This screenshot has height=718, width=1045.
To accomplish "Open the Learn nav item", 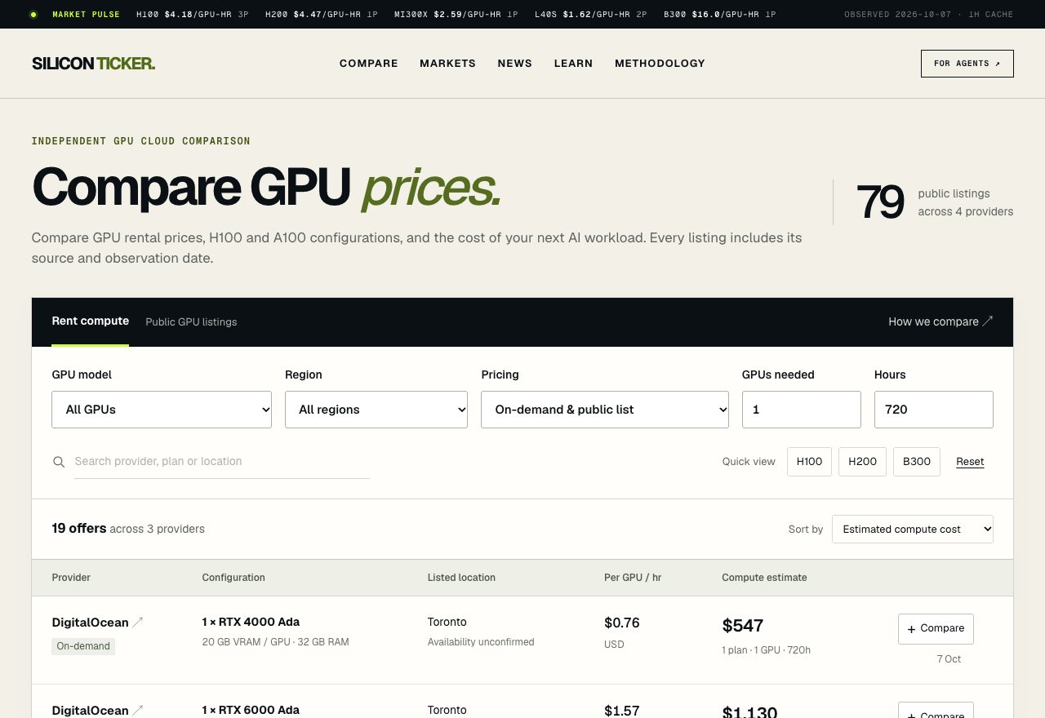I will tap(573, 64).
